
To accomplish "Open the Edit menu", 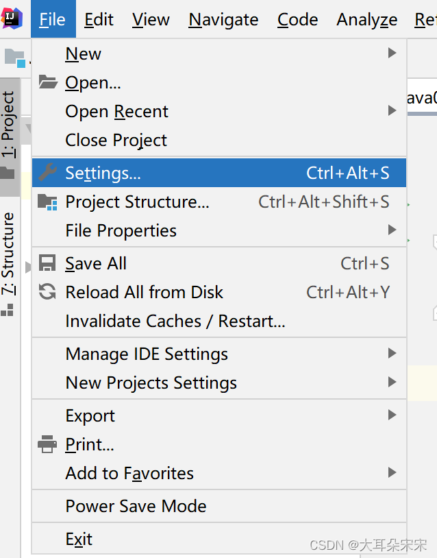I will point(99,20).
